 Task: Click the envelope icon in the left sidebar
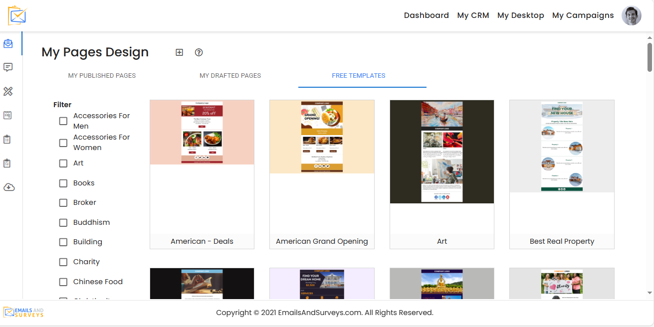8,43
